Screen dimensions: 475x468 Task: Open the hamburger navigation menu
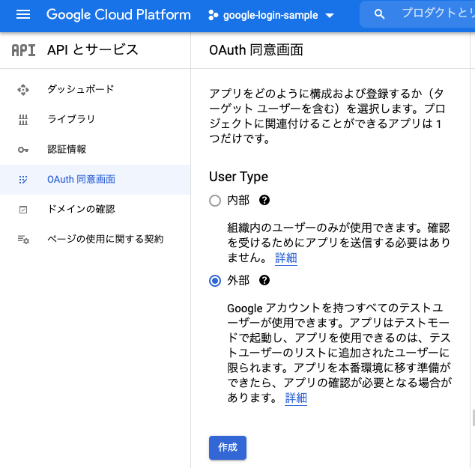23,14
